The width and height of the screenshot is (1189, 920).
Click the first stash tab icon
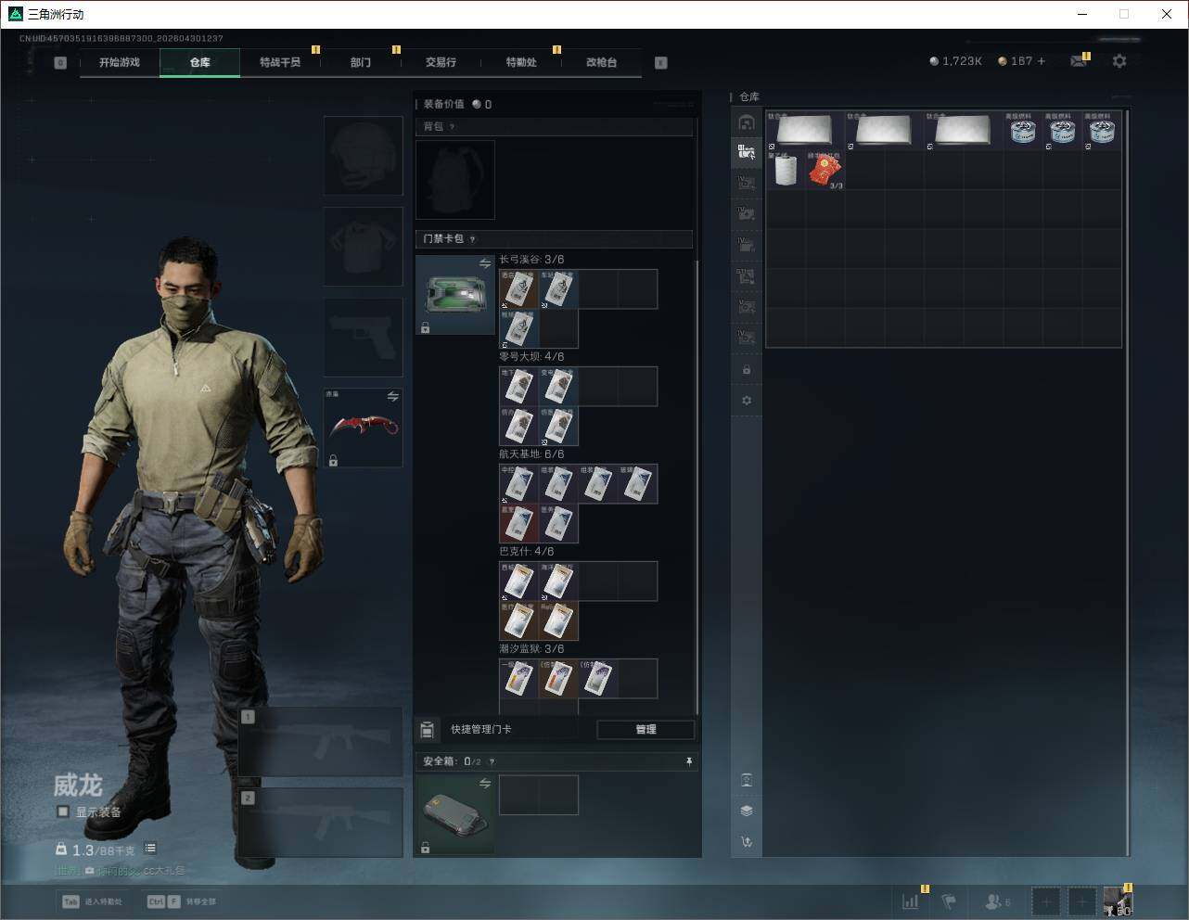[x=747, y=122]
